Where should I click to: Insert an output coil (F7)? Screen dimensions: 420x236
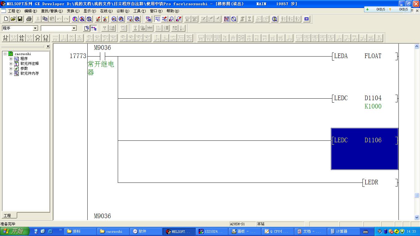(38, 38)
